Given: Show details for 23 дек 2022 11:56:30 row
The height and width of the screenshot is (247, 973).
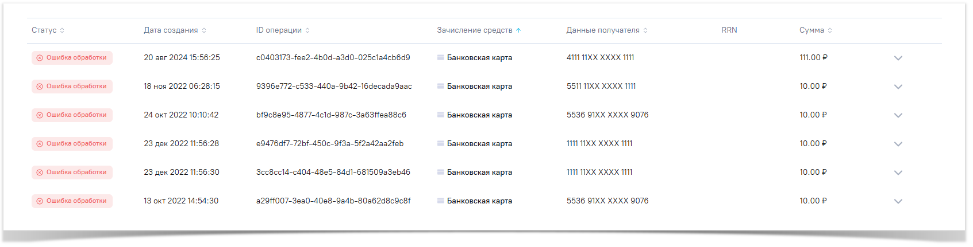Looking at the screenshot, I should pos(898,172).
